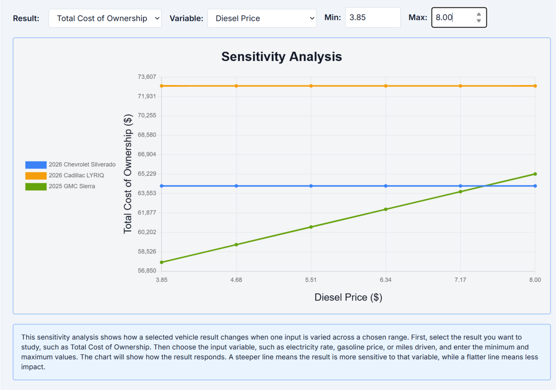Click Cadillac LYRIQ data point at 6.34
The height and width of the screenshot is (390, 556).
(x=385, y=86)
